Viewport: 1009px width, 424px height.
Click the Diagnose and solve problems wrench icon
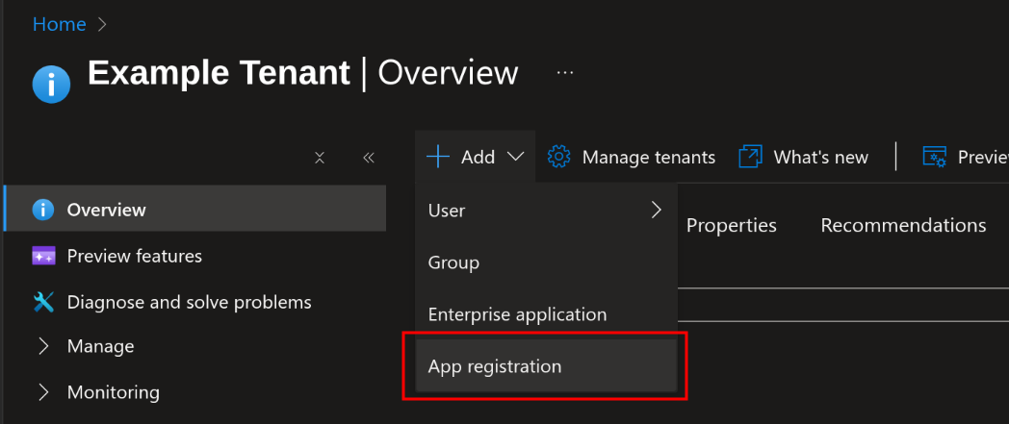(43, 302)
